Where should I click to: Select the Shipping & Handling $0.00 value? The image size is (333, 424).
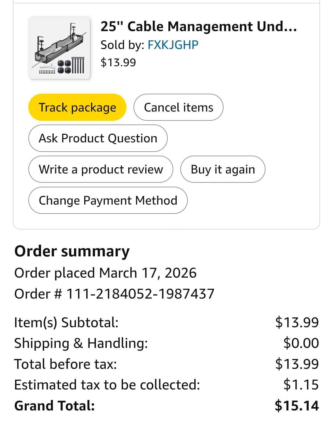(301, 343)
